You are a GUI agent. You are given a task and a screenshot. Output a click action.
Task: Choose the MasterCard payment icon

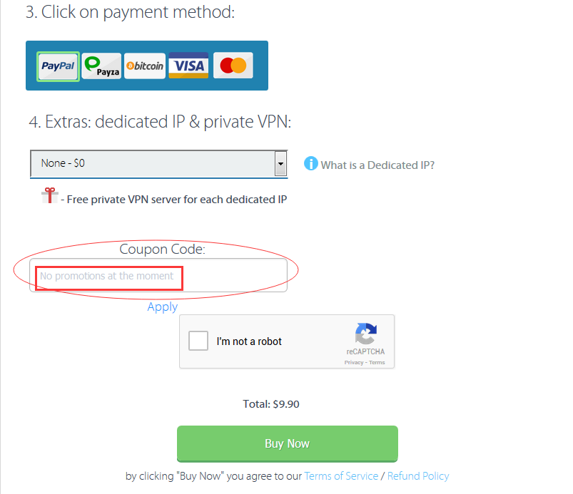coord(233,66)
